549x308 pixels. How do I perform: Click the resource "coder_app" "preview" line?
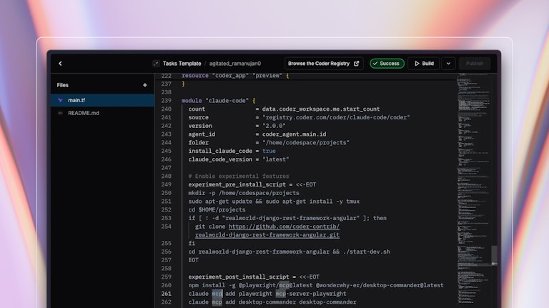(x=235, y=76)
